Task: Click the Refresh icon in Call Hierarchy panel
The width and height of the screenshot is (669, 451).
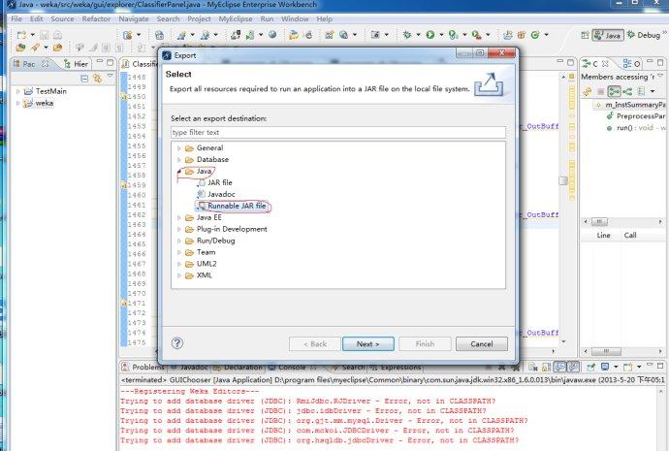Action: point(588,91)
